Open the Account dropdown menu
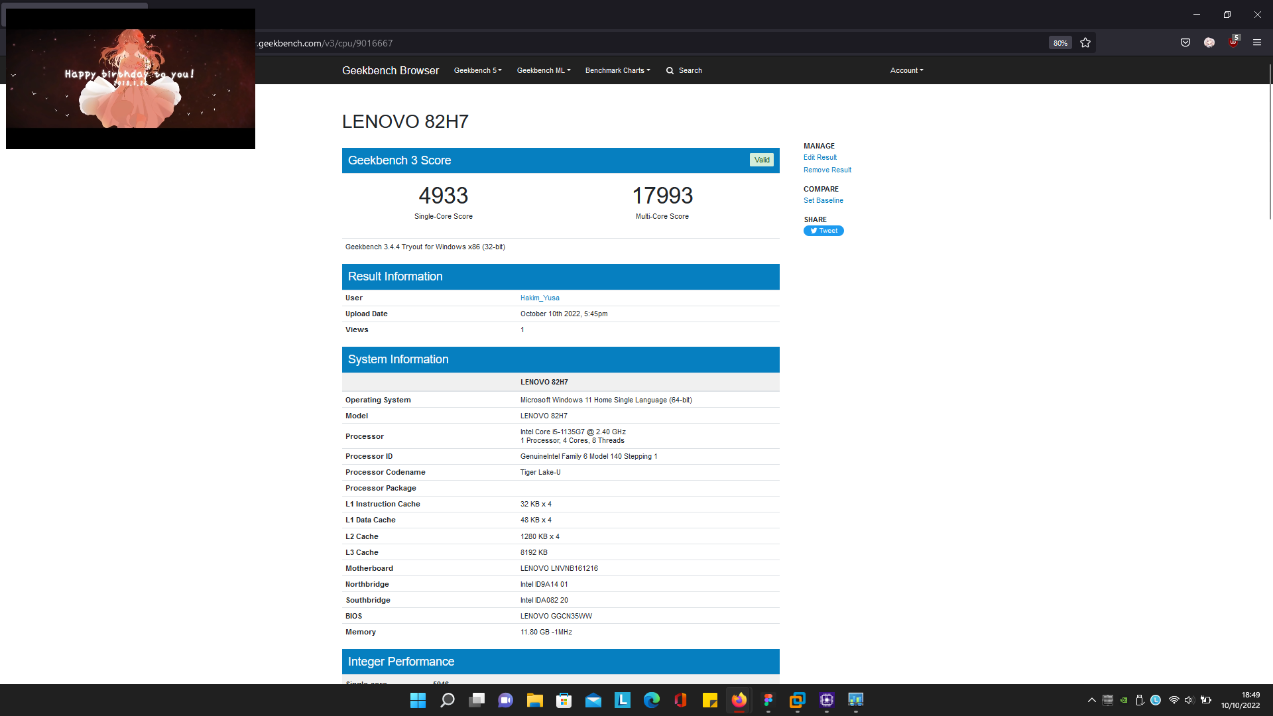This screenshot has width=1273, height=716. click(x=907, y=70)
